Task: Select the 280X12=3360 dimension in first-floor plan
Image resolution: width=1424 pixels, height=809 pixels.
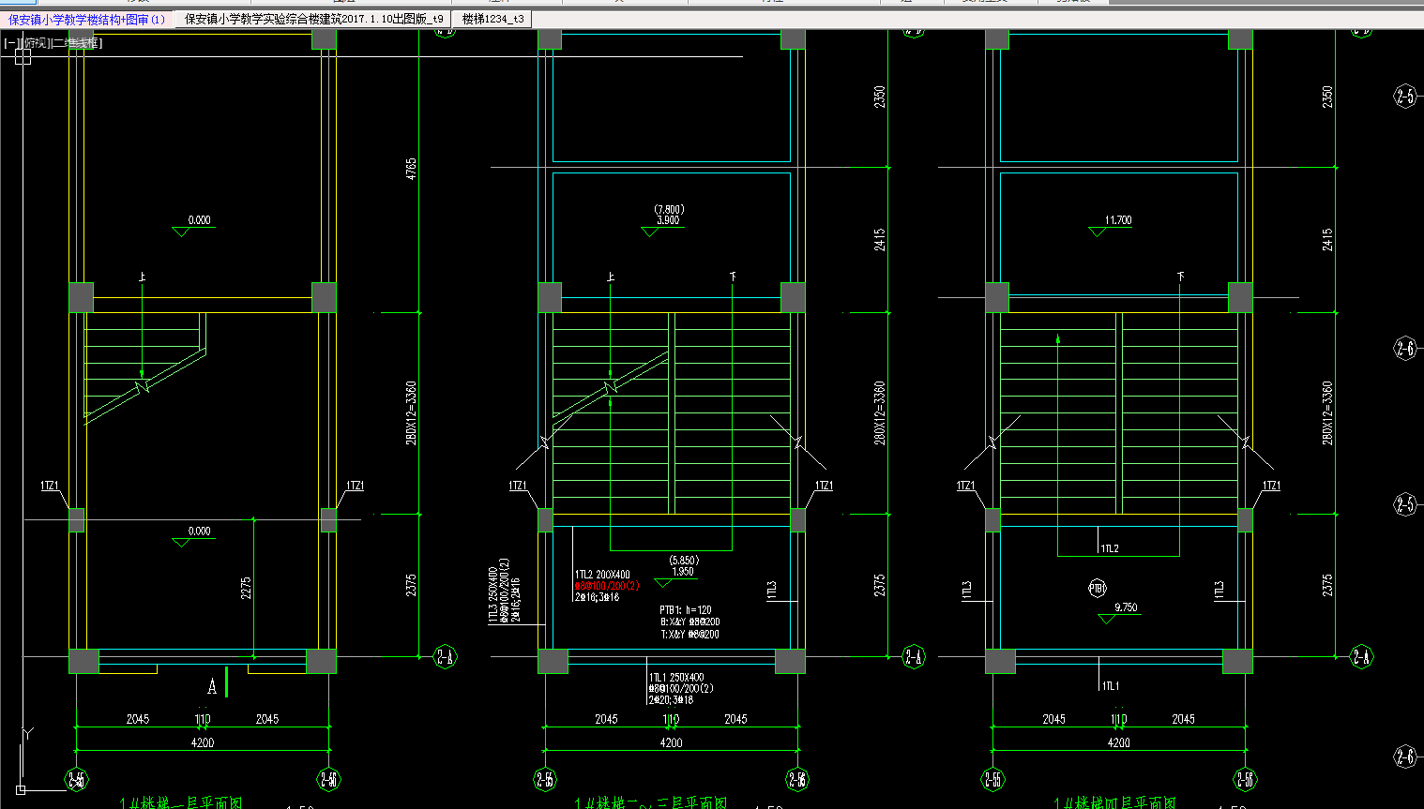Action: [x=411, y=412]
